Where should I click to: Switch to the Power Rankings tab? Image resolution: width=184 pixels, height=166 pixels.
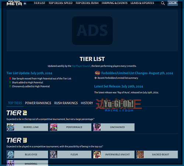38,103
